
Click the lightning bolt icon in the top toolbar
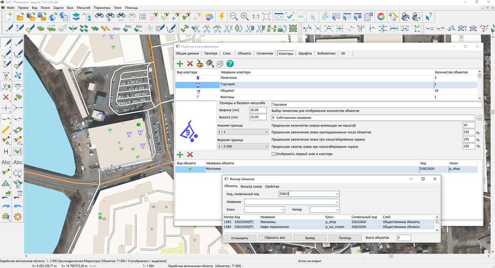tap(221, 16)
